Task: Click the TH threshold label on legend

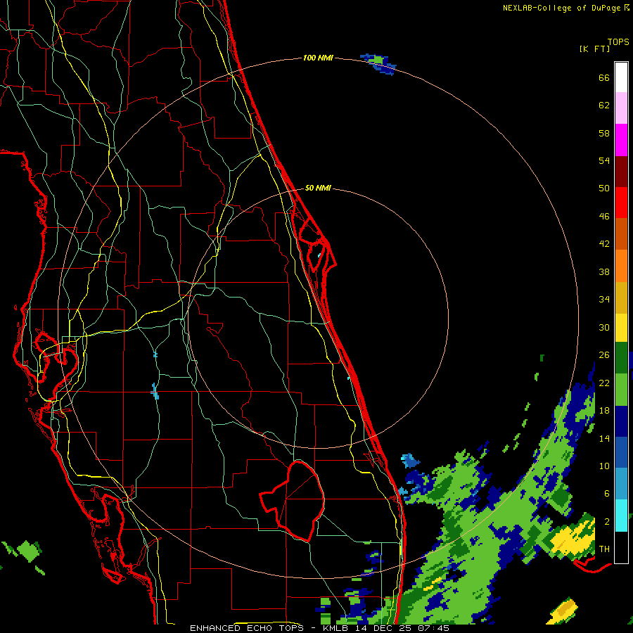Action: pyautogui.click(x=604, y=549)
